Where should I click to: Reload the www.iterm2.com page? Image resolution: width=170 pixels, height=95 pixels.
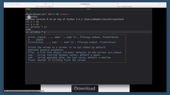click(x=117, y=4)
